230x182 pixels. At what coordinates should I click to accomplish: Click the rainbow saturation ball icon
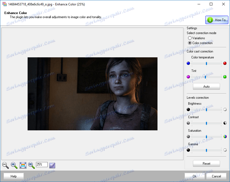pyautogui.click(x=225, y=137)
